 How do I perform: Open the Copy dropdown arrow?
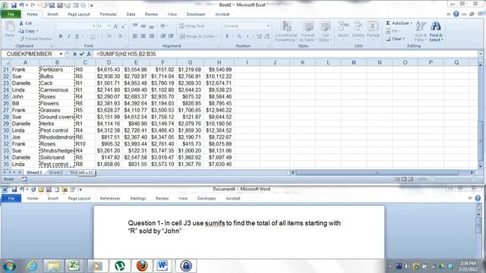[37, 31]
